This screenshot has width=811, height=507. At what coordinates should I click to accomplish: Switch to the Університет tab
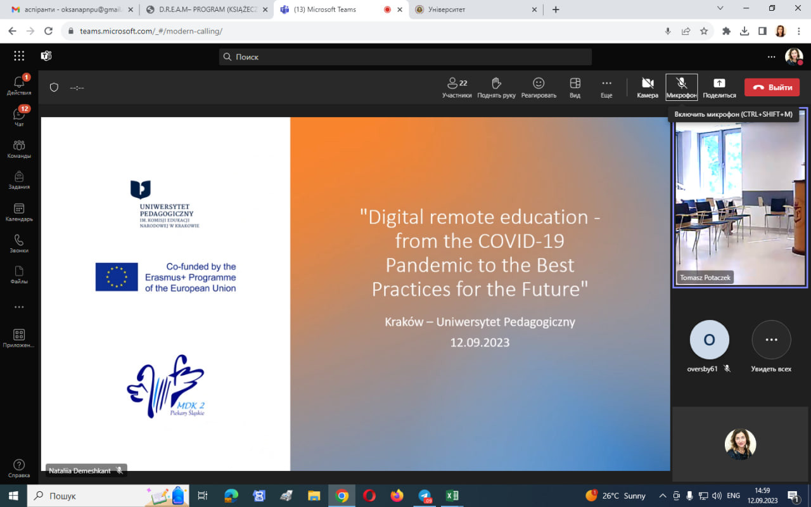[476, 10]
